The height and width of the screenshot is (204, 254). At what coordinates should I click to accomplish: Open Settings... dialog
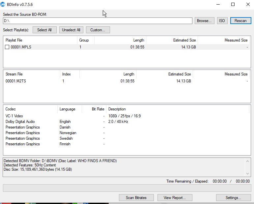(x=234, y=198)
